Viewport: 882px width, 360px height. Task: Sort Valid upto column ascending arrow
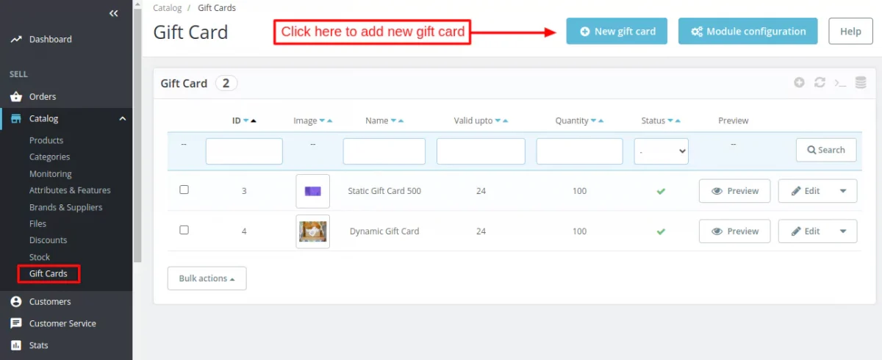[x=506, y=120]
